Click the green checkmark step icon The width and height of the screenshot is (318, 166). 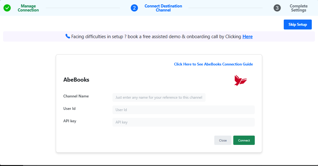point(7,8)
